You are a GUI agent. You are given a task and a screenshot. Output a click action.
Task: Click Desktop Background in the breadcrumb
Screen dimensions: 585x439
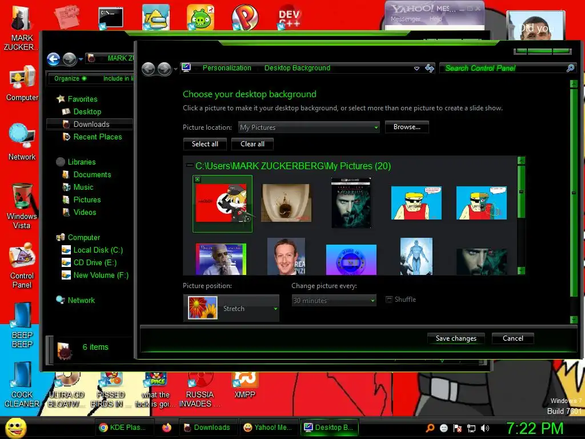tap(297, 68)
